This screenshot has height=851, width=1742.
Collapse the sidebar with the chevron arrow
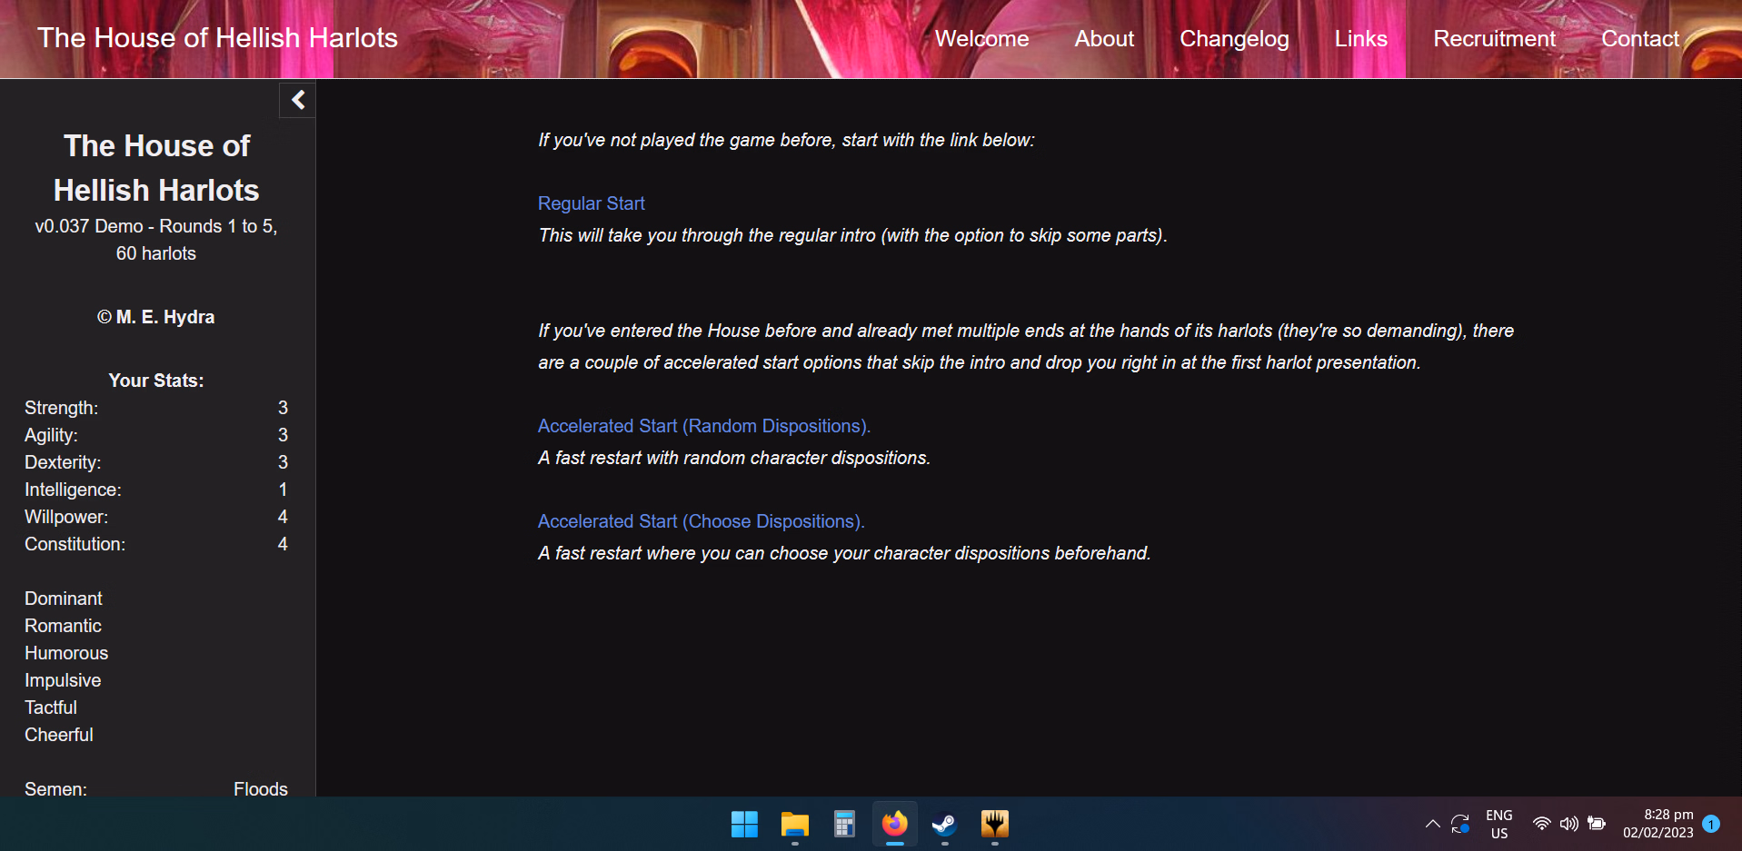297,100
